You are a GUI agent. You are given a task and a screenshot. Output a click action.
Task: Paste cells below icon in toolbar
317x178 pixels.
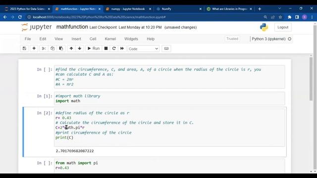click(61, 48)
